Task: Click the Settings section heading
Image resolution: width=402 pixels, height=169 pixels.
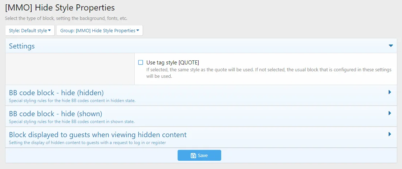Action: click(x=22, y=46)
